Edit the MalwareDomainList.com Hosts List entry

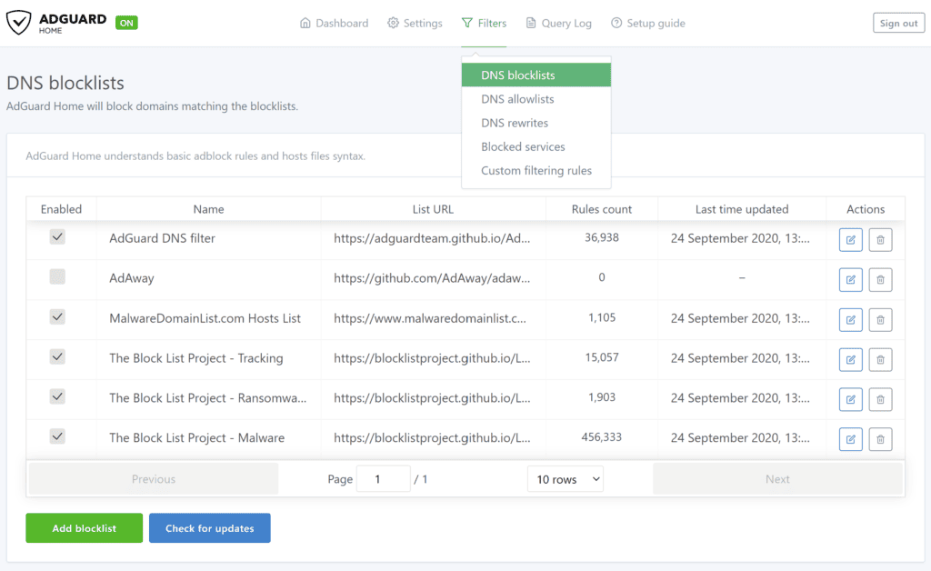(850, 320)
